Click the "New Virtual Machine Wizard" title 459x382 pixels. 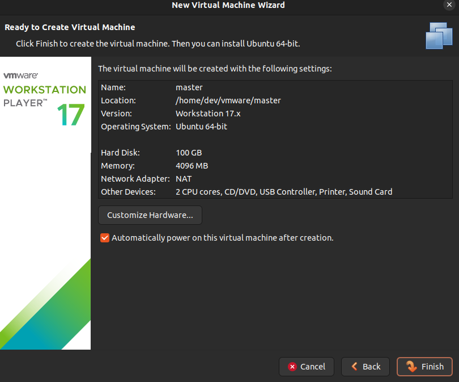(x=228, y=5)
